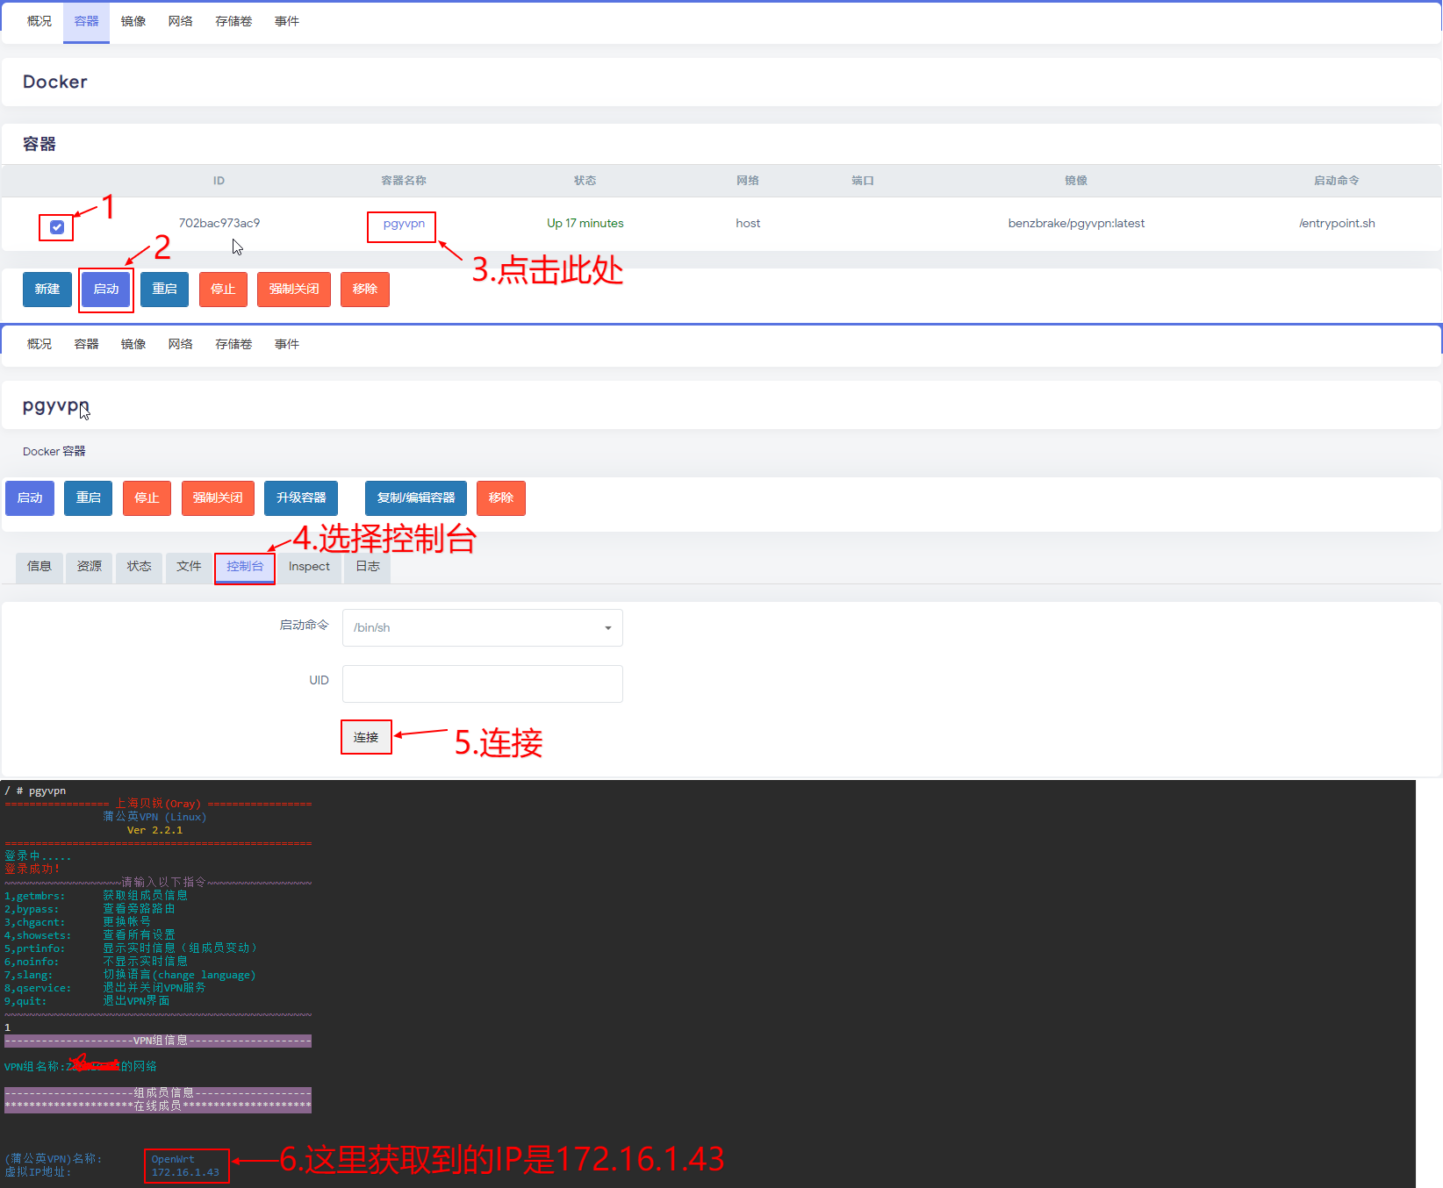
Task: Go to 镜像 in the pgyvpn page navigation
Action: click(x=133, y=345)
